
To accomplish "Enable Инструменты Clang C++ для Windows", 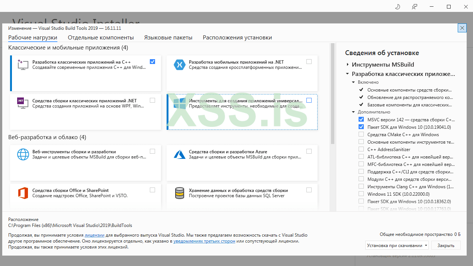I will click(x=361, y=186).
